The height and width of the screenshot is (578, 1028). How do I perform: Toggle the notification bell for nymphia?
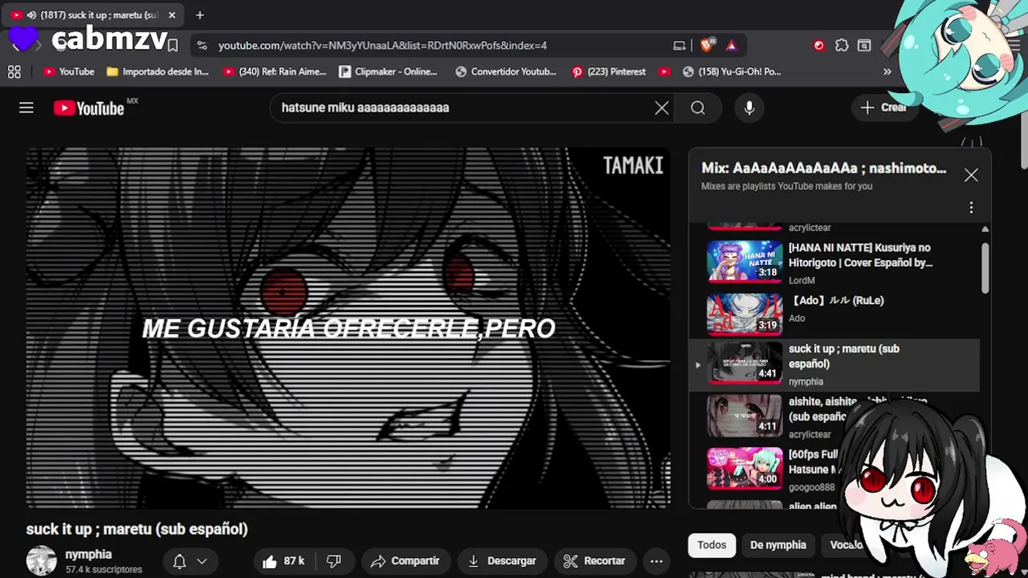click(180, 561)
